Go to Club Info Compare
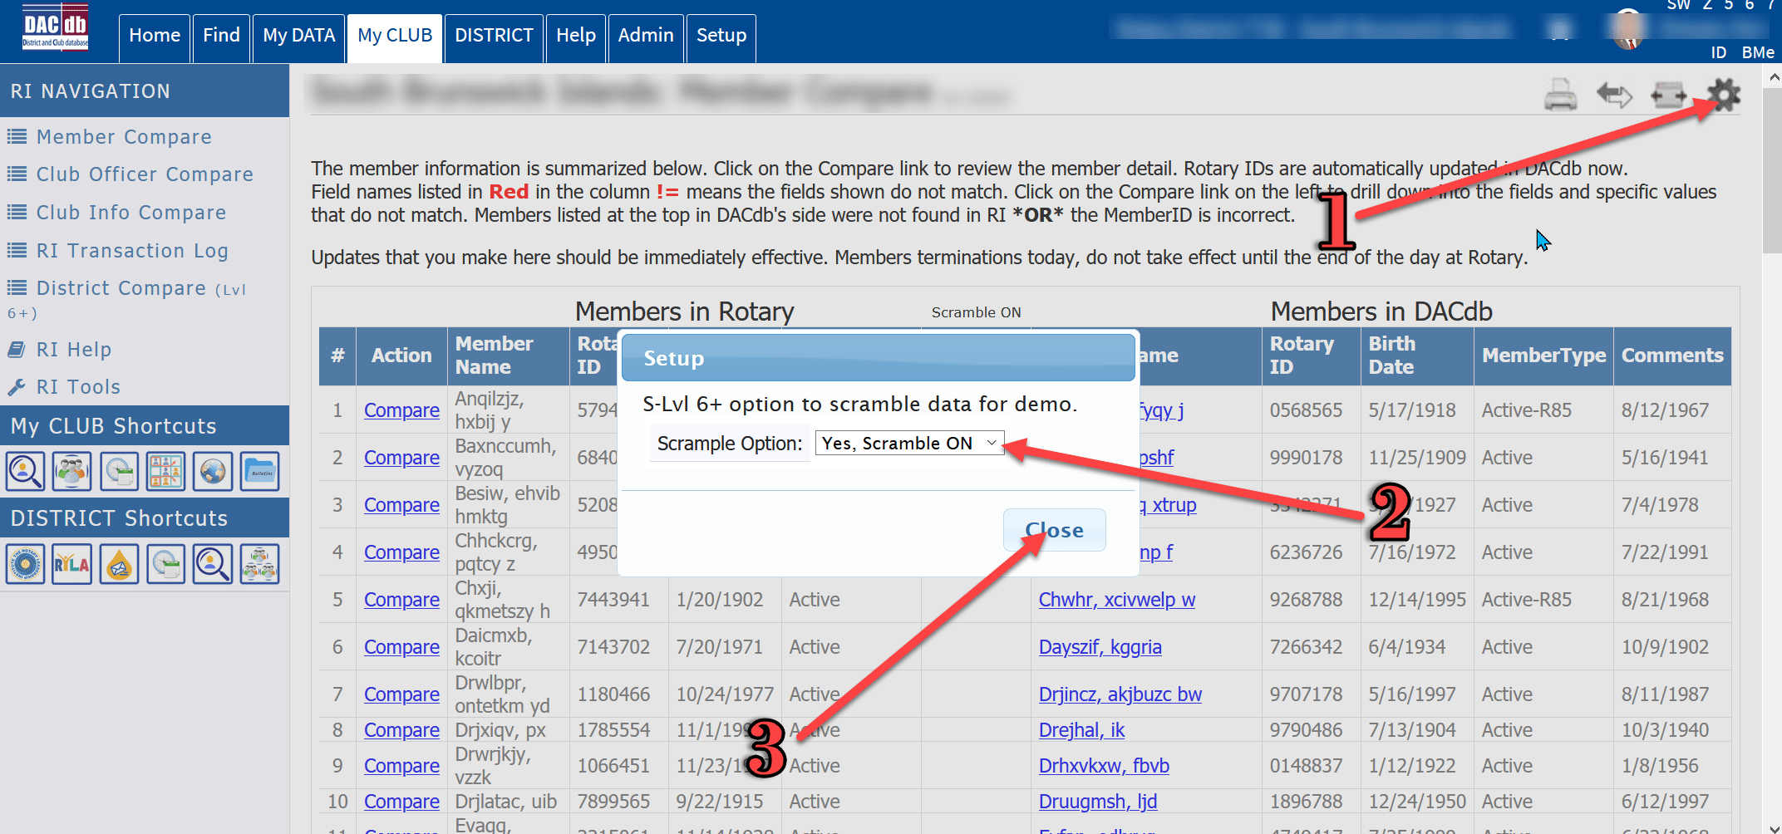The image size is (1782, 834). pyautogui.click(x=131, y=213)
